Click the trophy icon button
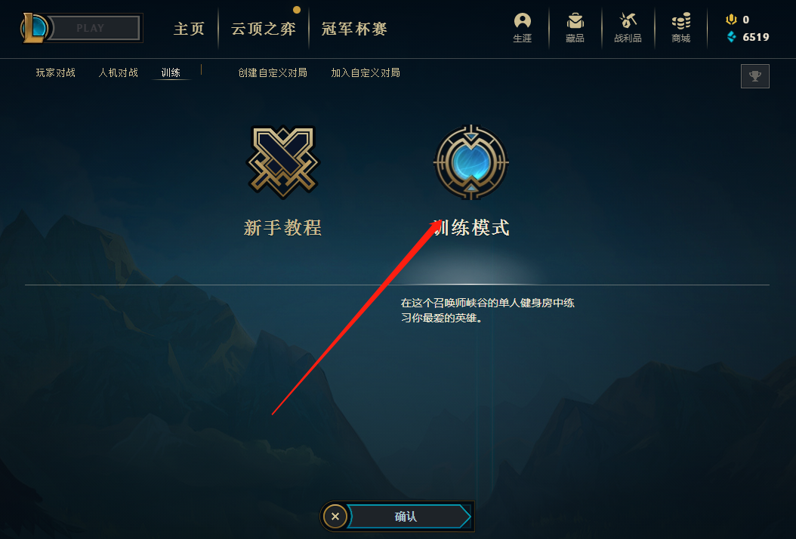Image resolution: width=796 pixels, height=539 pixels. (x=755, y=76)
